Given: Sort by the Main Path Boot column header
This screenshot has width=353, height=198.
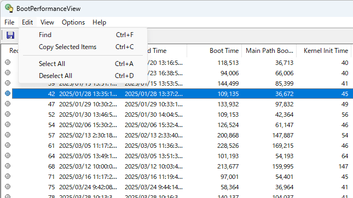Looking at the screenshot, I should pyautogui.click(x=269, y=51).
